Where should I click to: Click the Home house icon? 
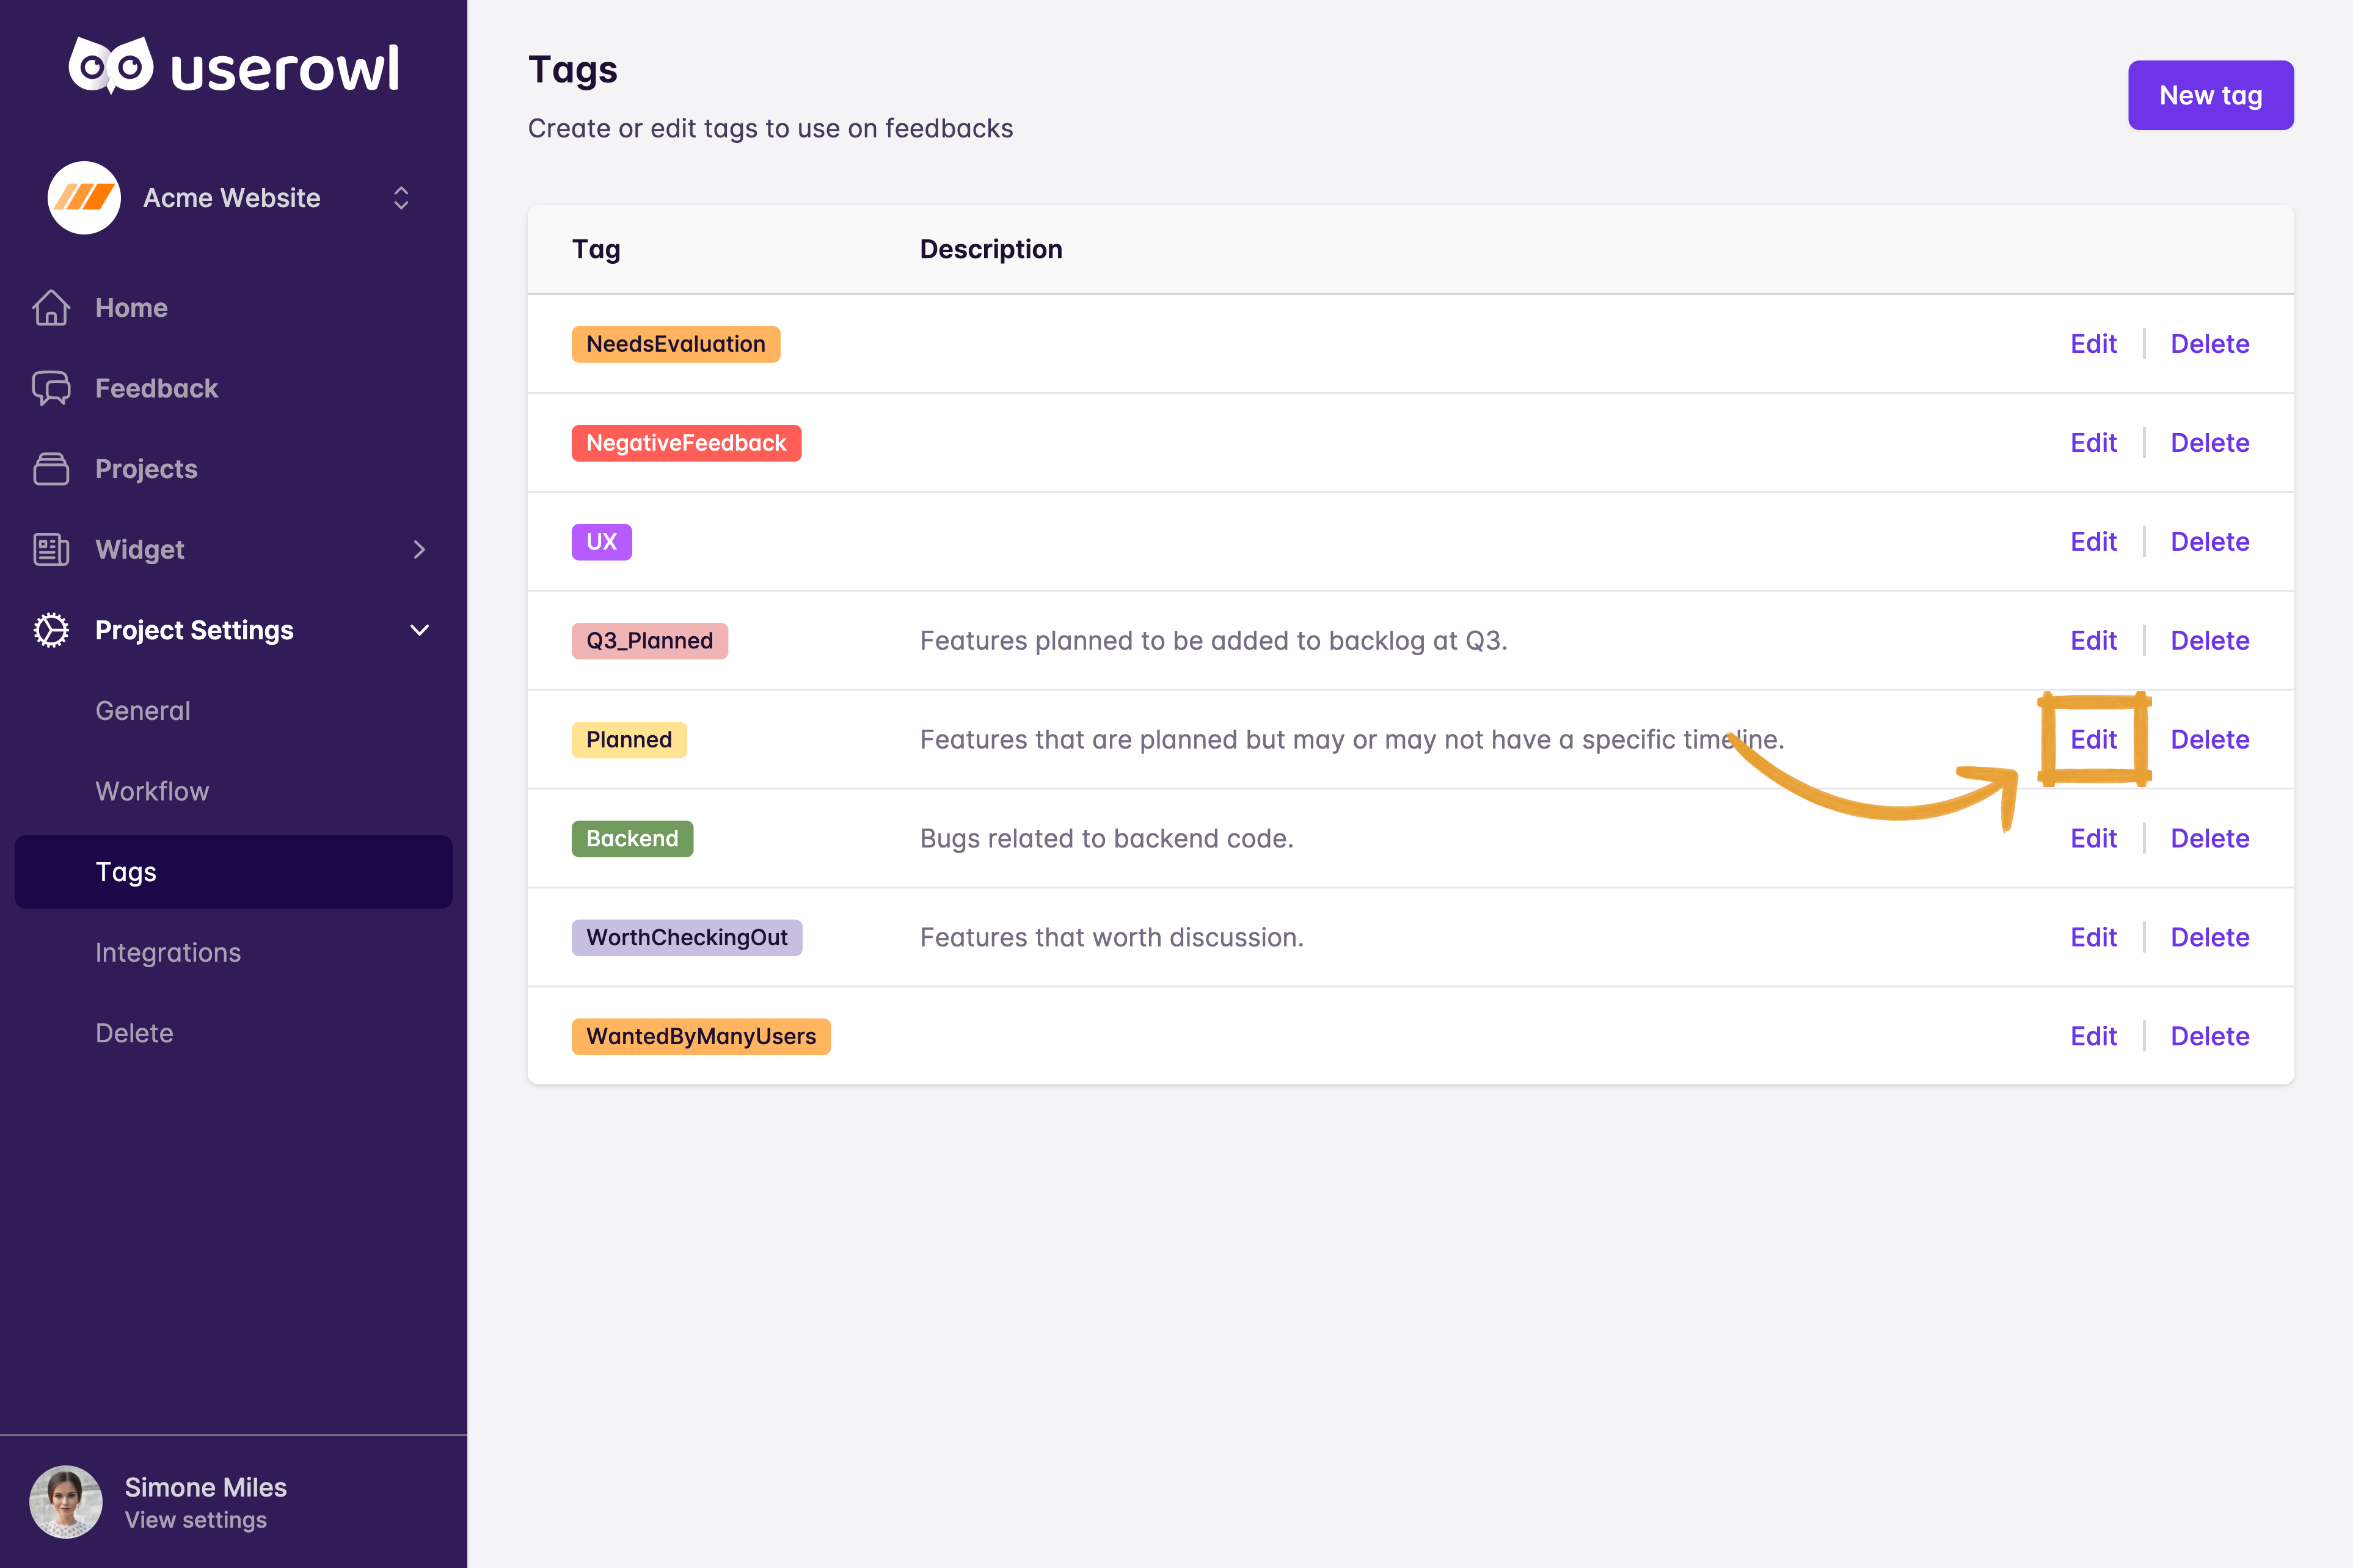click(x=51, y=308)
